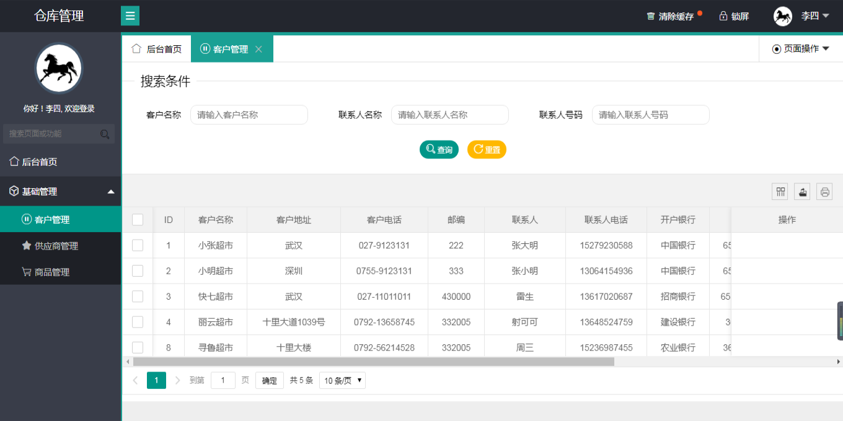Viewport: 843px width, 421px height.
Task: Click the small horse avatar beside 李四
Action: coord(783,16)
